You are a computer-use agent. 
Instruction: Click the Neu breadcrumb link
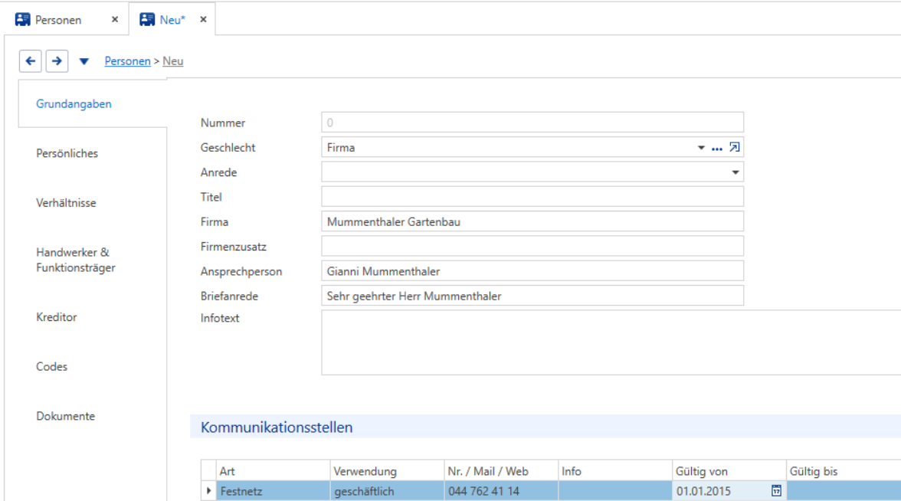tap(173, 61)
